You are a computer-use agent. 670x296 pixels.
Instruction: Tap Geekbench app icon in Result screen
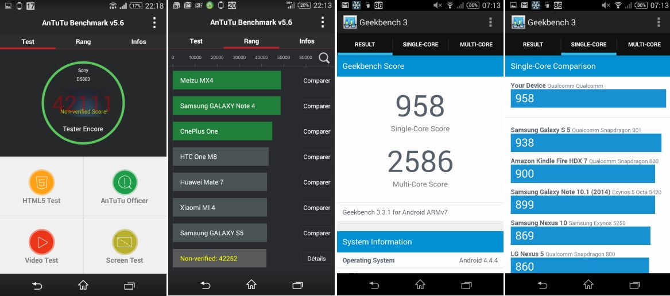pyautogui.click(x=350, y=22)
